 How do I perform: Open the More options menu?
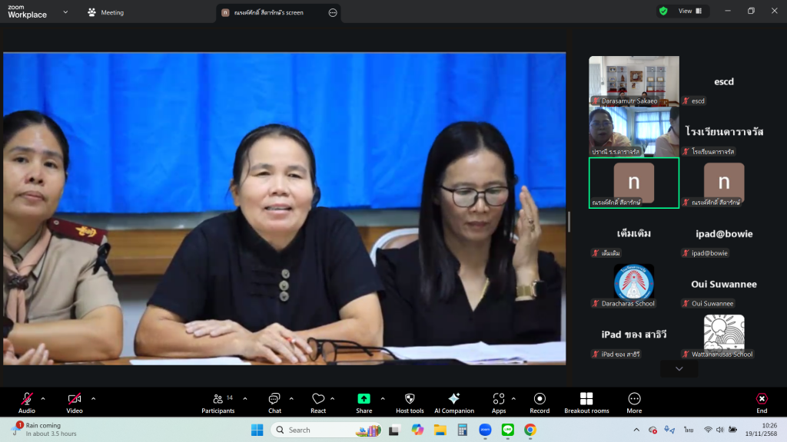634,403
